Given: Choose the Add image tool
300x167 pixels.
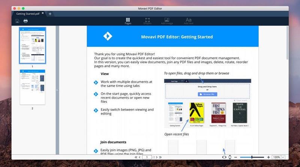Looking at the screenshot, I should point(167,21).
